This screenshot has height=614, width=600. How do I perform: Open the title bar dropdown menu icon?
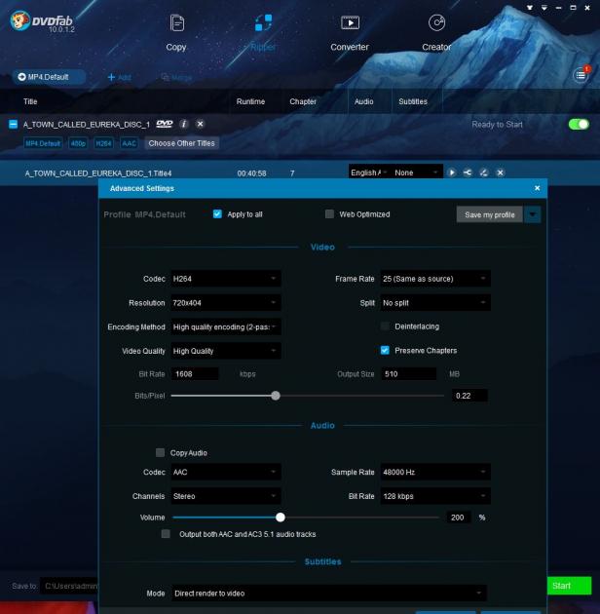[544, 8]
